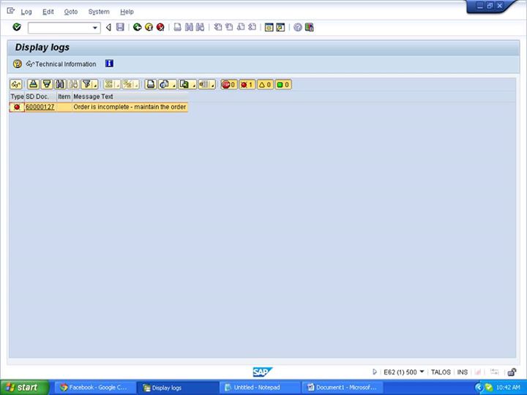Click the Find binoculars icon in ALV toolbar
The width and height of the screenshot is (527, 395).
coord(60,84)
